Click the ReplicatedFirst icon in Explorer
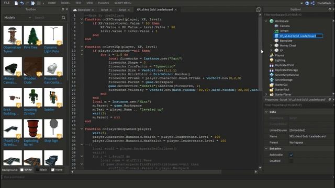Viewport: 335px width, 188px height. coord(272,65)
